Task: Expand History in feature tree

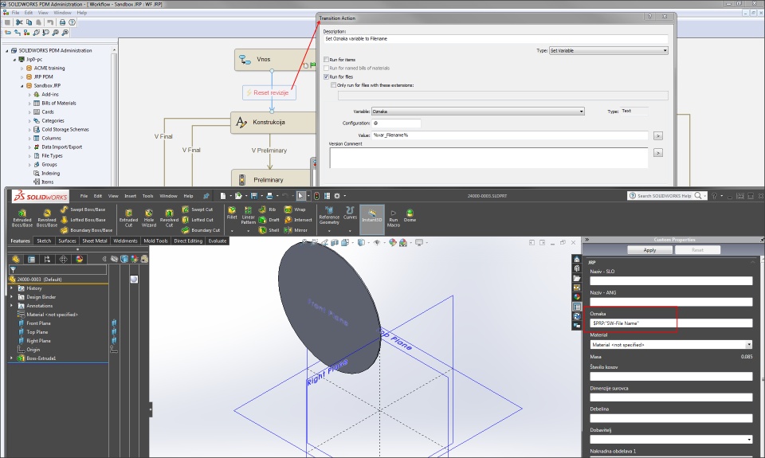Action: click(x=12, y=288)
